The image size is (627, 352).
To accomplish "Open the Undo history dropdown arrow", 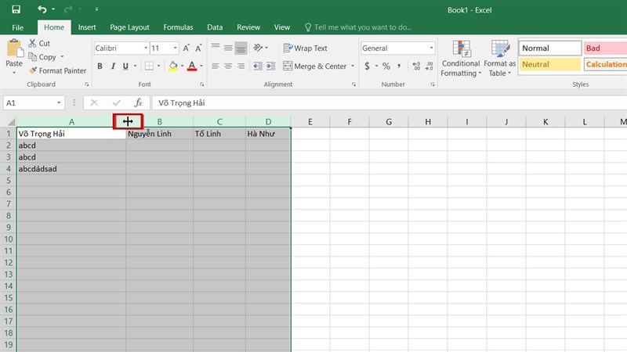I will [x=53, y=9].
